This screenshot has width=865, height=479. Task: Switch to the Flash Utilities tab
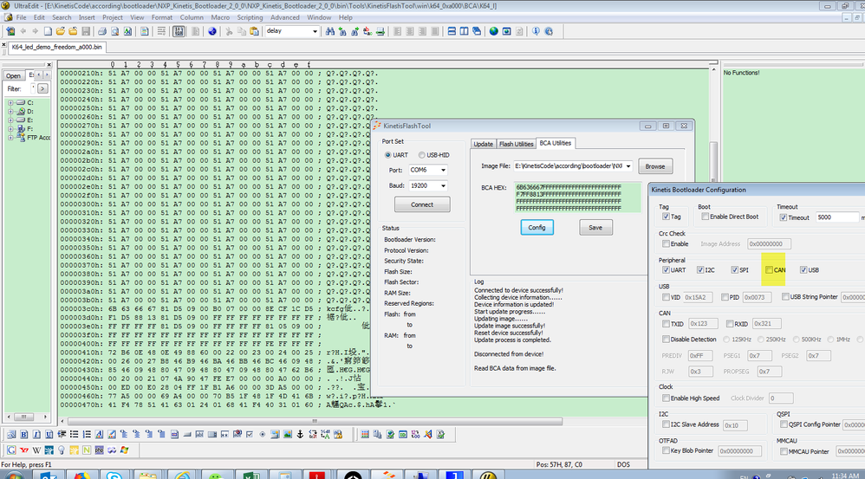click(516, 144)
